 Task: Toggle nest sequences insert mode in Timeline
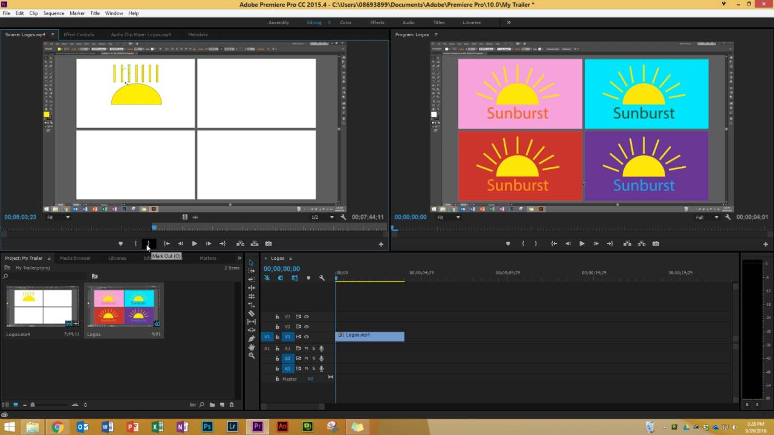(x=267, y=278)
